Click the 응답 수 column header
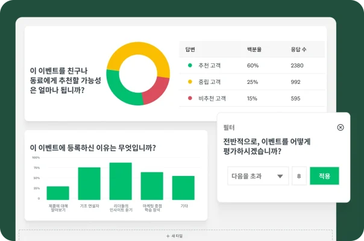The width and height of the screenshot is (364, 241). (298, 49)
